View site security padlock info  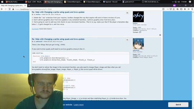13,9
